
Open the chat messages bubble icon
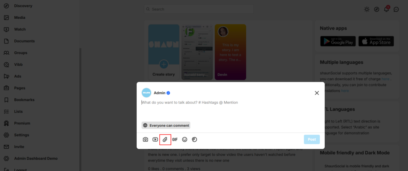[x=396, y=10]
